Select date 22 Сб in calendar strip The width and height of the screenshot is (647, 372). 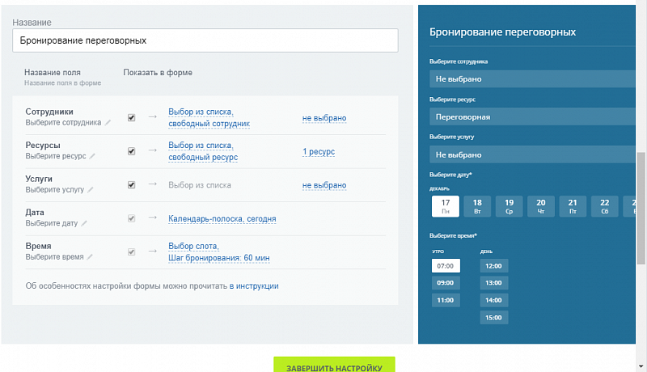click(604, 205)
